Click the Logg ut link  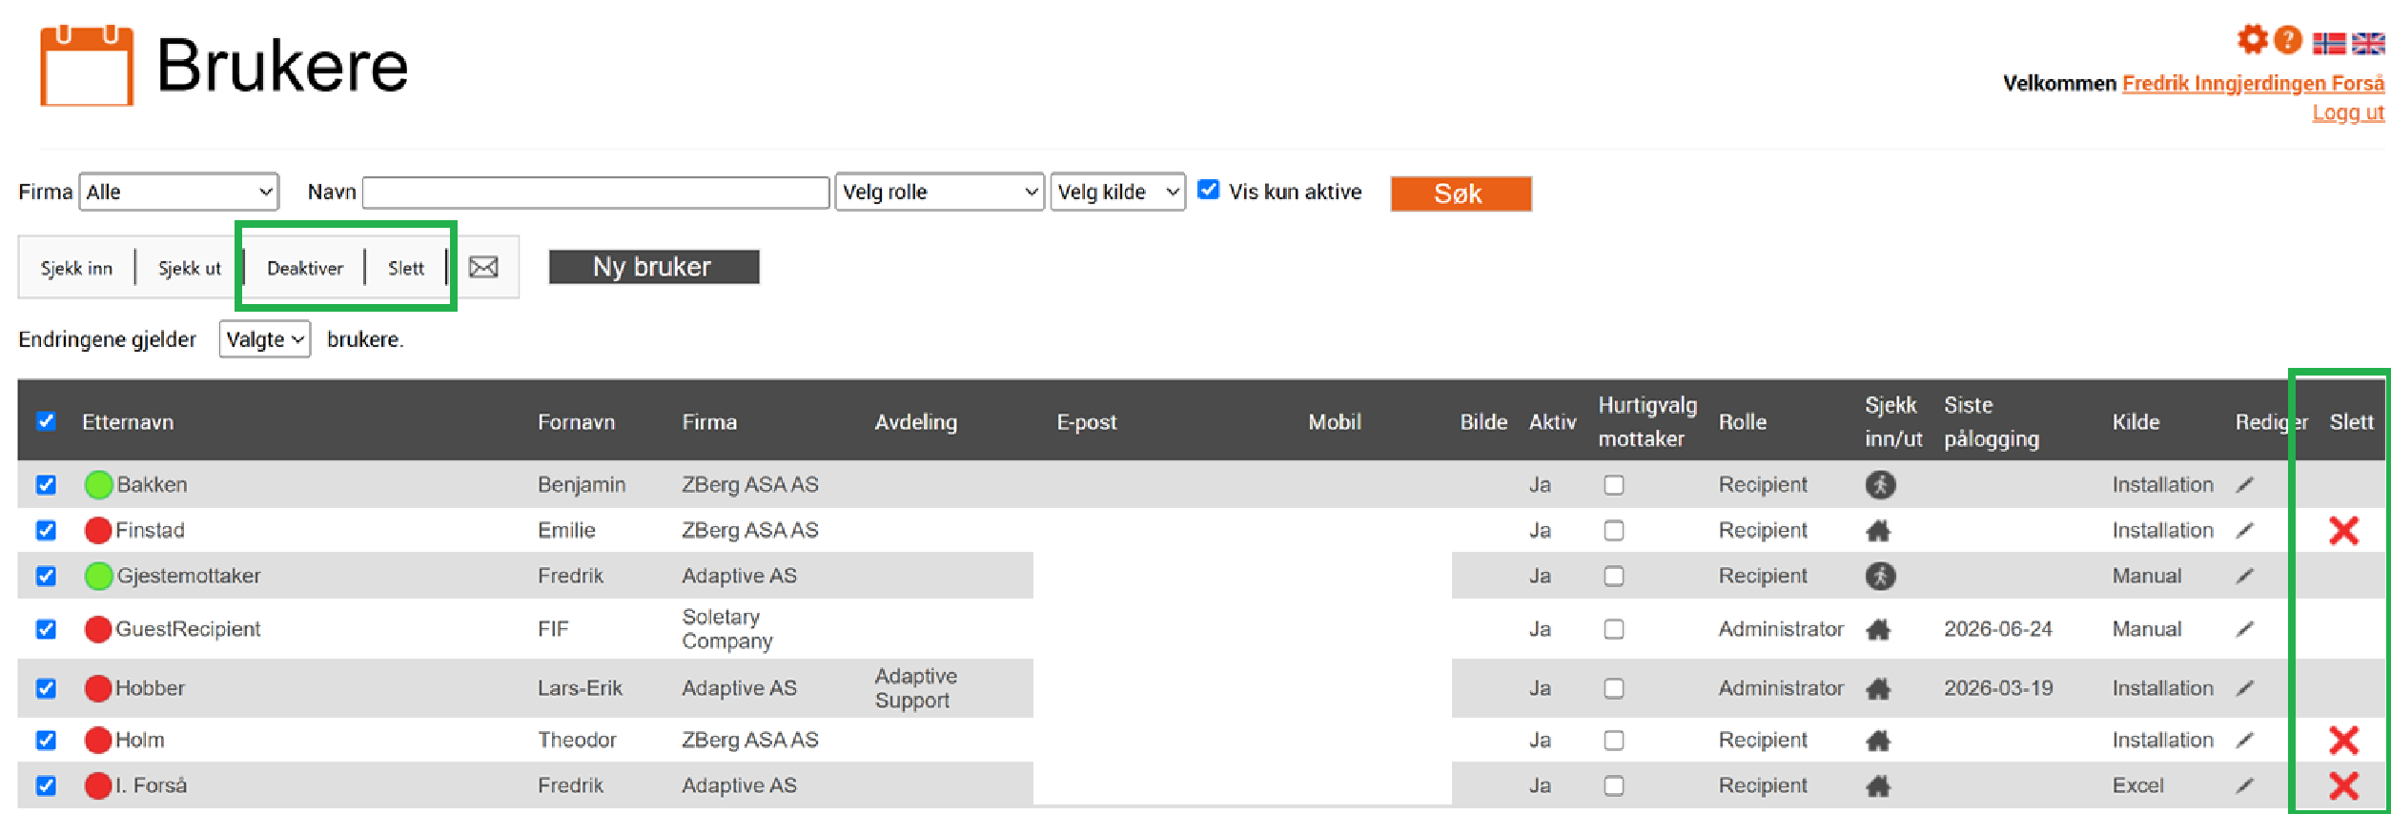pos(2348,112)
